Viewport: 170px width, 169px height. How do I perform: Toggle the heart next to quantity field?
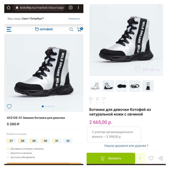[151, 158]
